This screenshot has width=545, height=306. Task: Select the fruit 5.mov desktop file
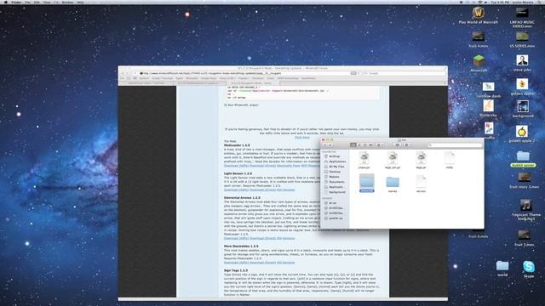(x=525, y=235)
